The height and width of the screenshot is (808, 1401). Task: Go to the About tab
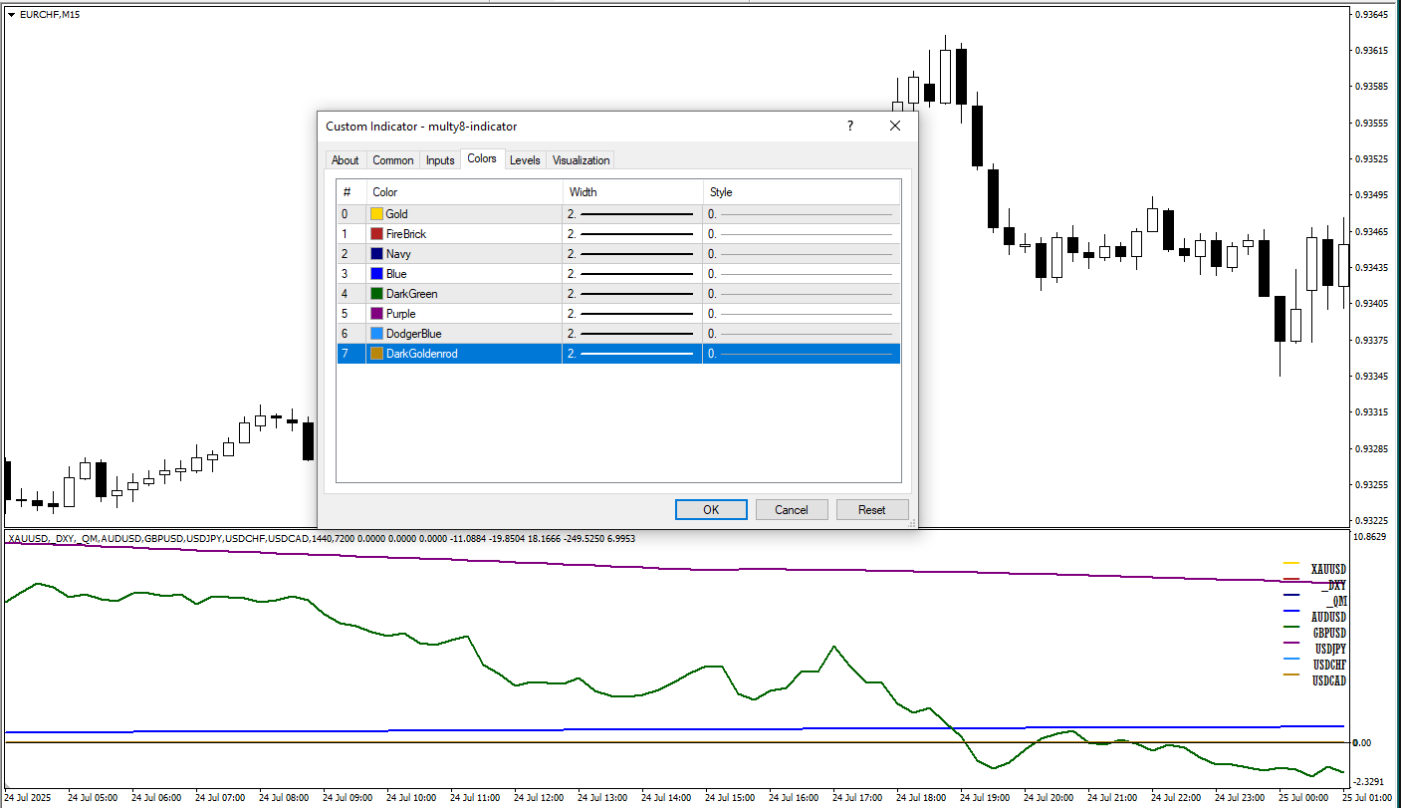[346, 160]
